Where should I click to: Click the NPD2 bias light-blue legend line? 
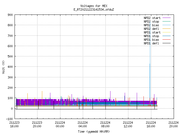166,25
